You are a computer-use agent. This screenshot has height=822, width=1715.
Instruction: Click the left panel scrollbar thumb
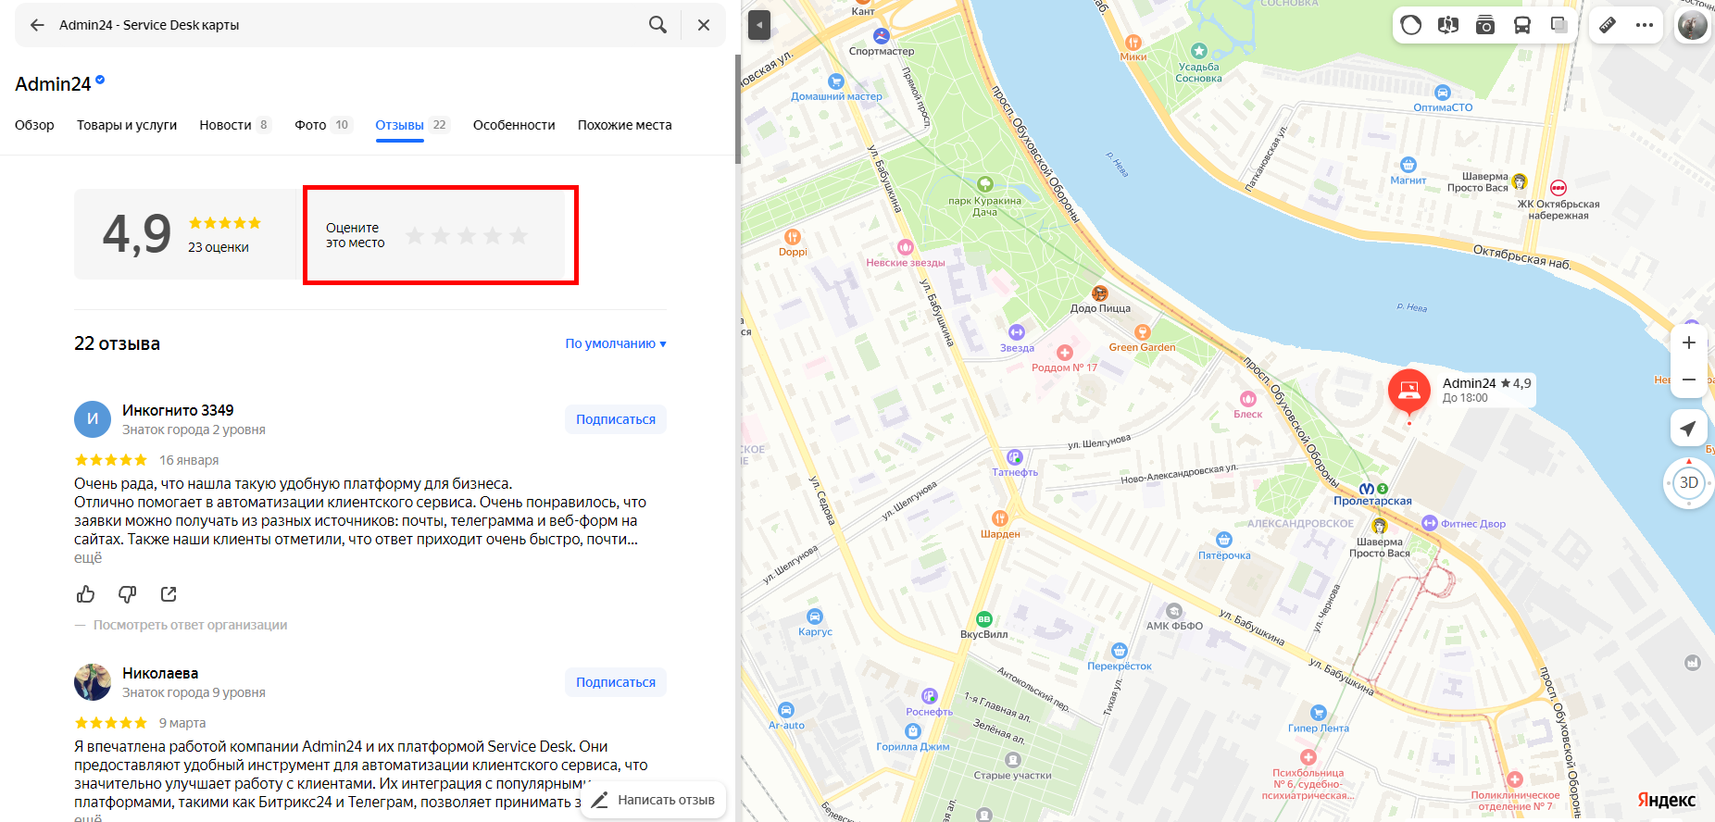point(738,109)
